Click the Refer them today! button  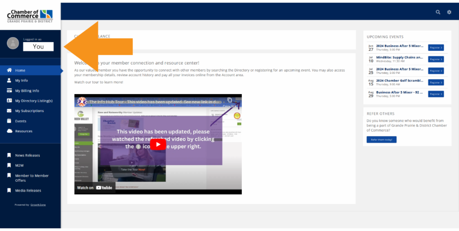pyautogui.click(x=381, y=140)
